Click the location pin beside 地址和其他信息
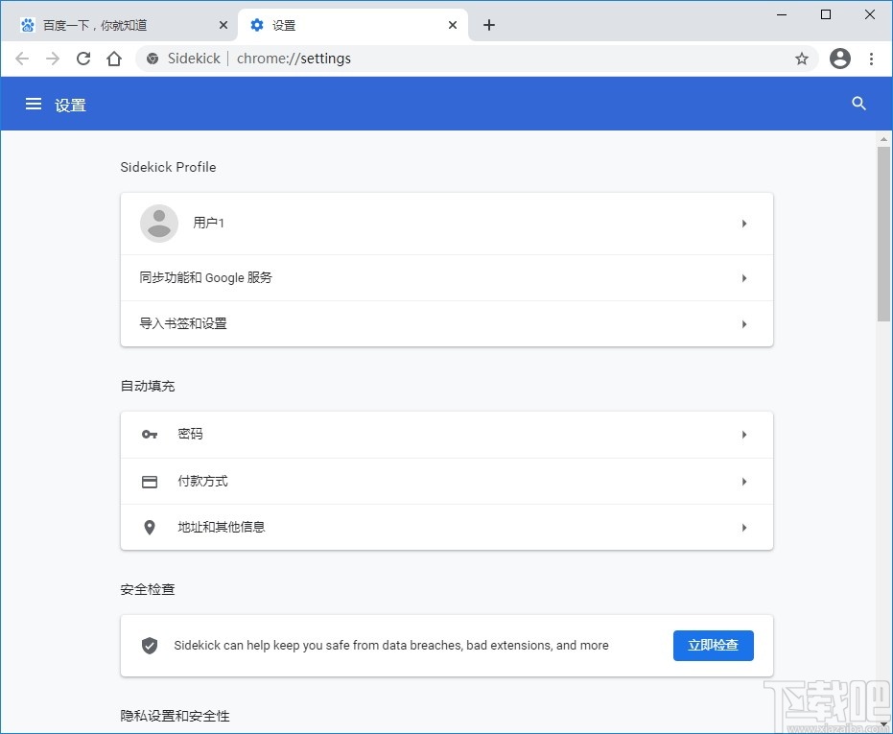The image size is (893, 734). (x=149, y=527)
